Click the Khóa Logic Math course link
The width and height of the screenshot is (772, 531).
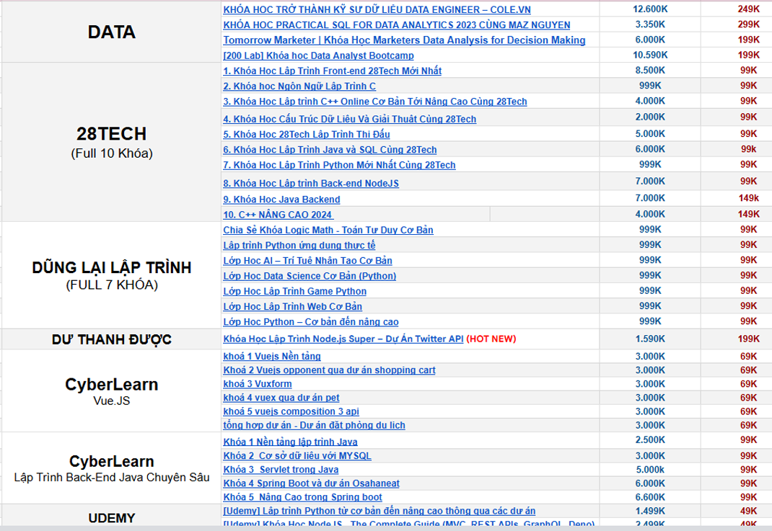coord(328,230)
